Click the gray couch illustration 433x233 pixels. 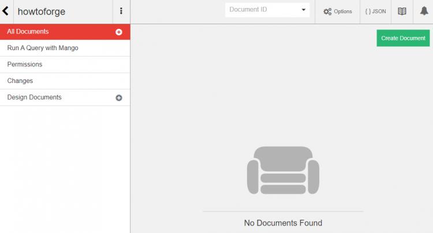tap(283, 169)
